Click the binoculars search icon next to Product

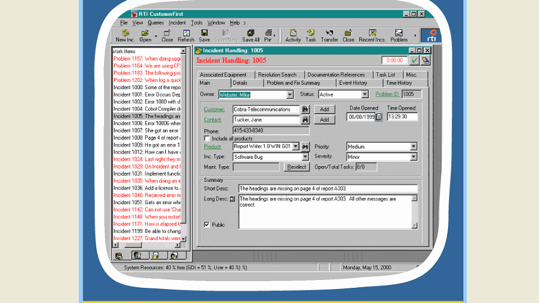pos(305,147)
